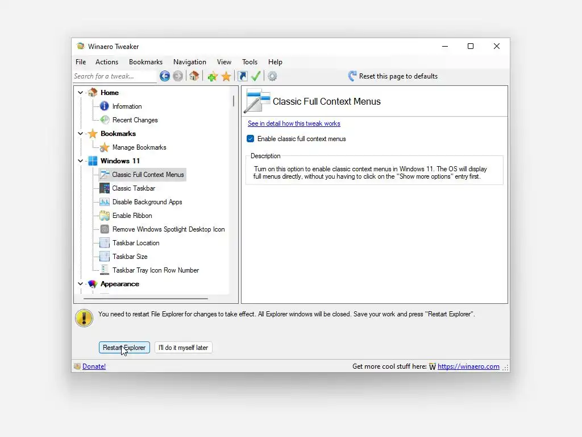Open the Help menu
Image resolution: width=582 pixels, height=437 pixels.
pyautogui.click(x=276, y=62)
